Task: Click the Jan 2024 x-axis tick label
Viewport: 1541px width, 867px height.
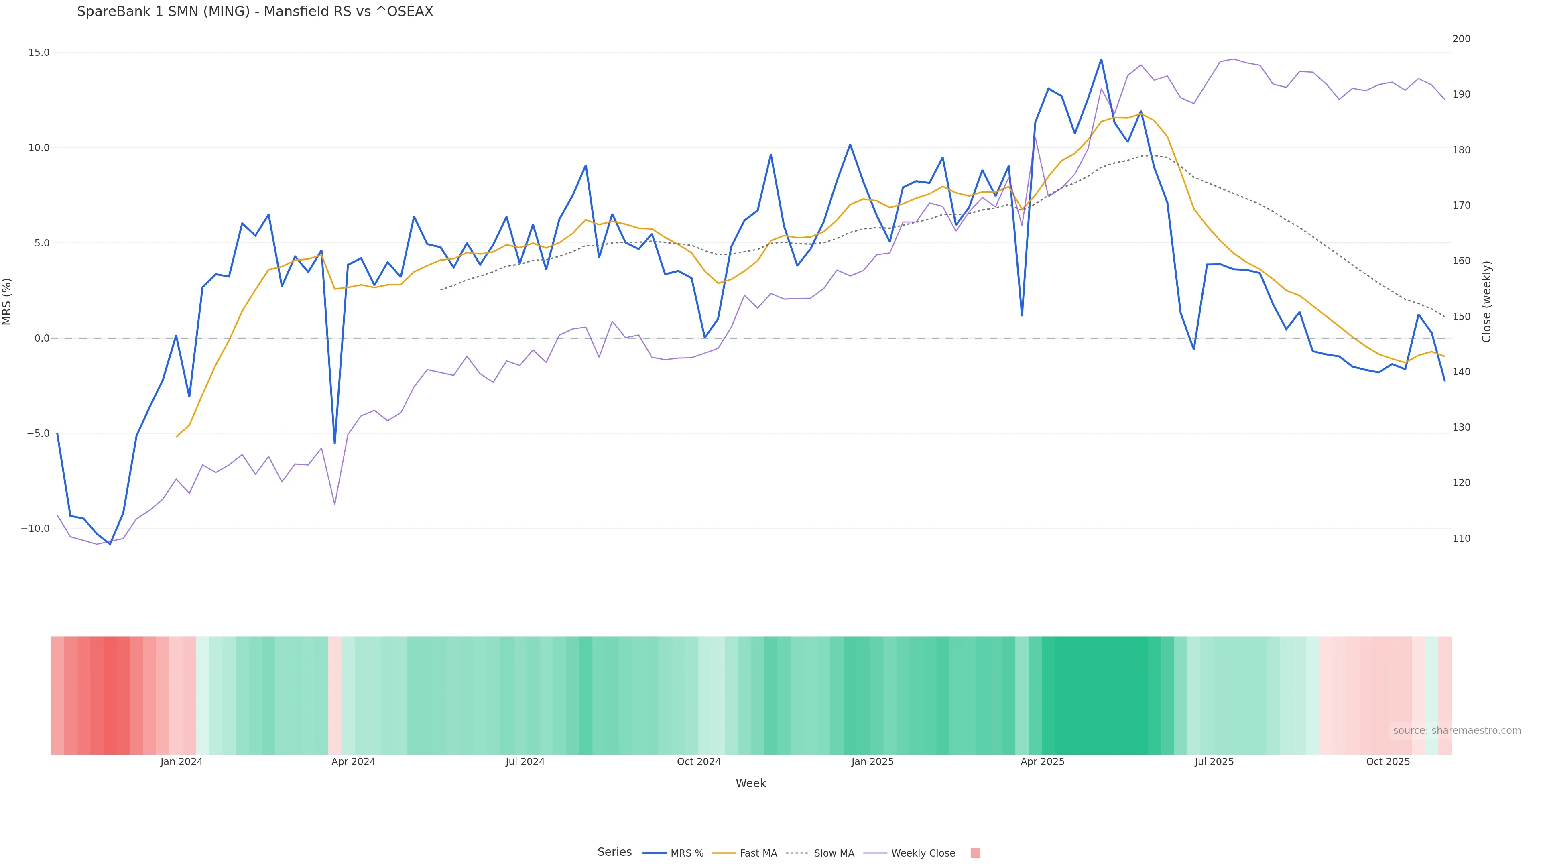Action: coord(181,762)
